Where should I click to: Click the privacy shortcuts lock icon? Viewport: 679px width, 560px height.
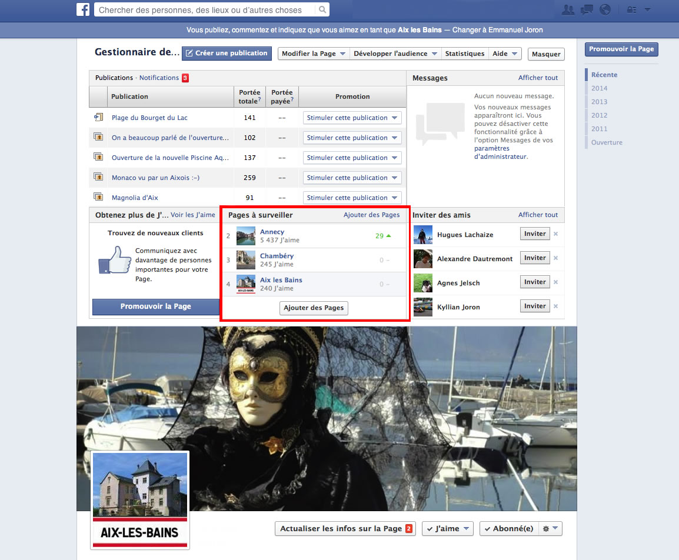[632, 10]
